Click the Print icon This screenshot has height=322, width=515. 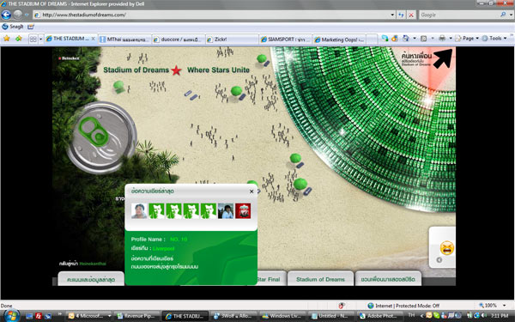442,39
